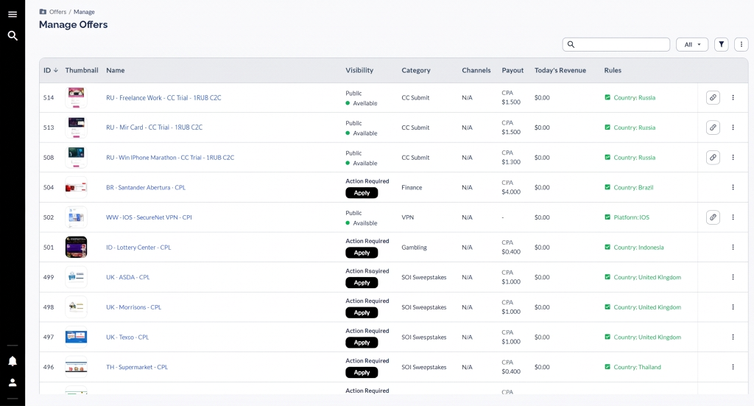This screenshot has width=754, height=406.
Task: Click the Visibility column header
Action: [x=359, y=70]
